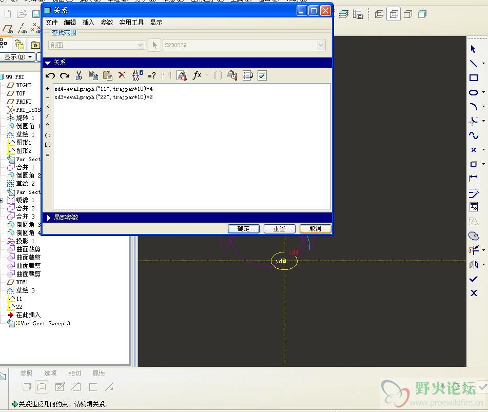The height and width of the screenshot is (412, 488).
Task: Select sketcher Trim tool
Action: [473, 250]
